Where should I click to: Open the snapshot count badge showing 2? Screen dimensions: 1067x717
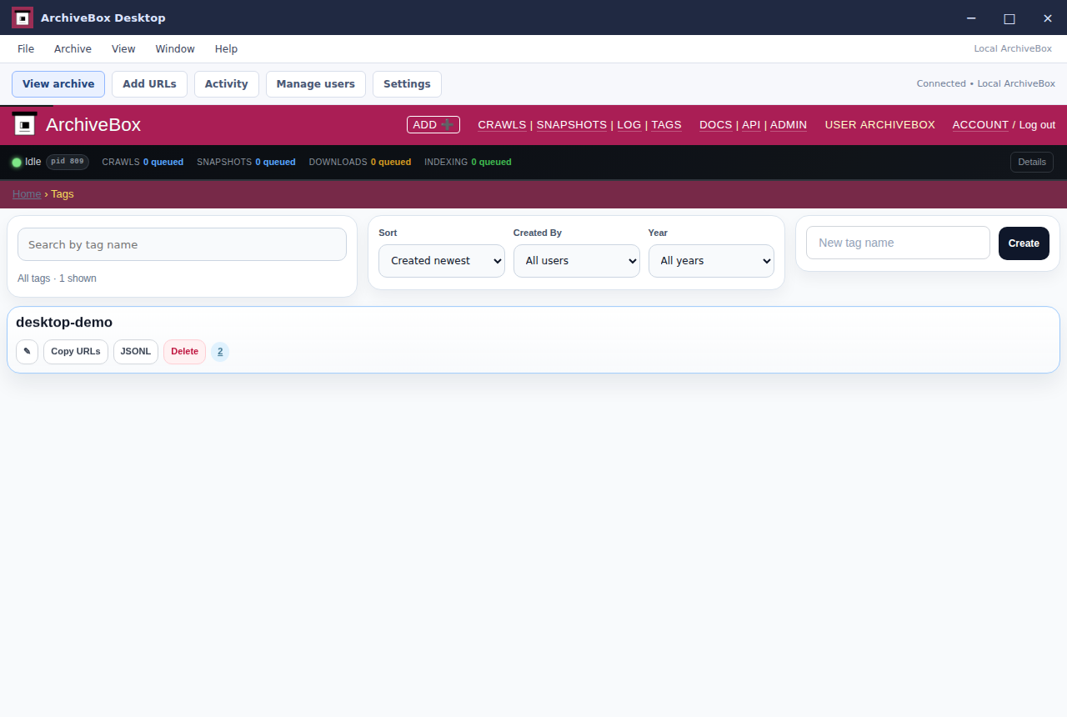pyautogui.click(x=220, y=352)
